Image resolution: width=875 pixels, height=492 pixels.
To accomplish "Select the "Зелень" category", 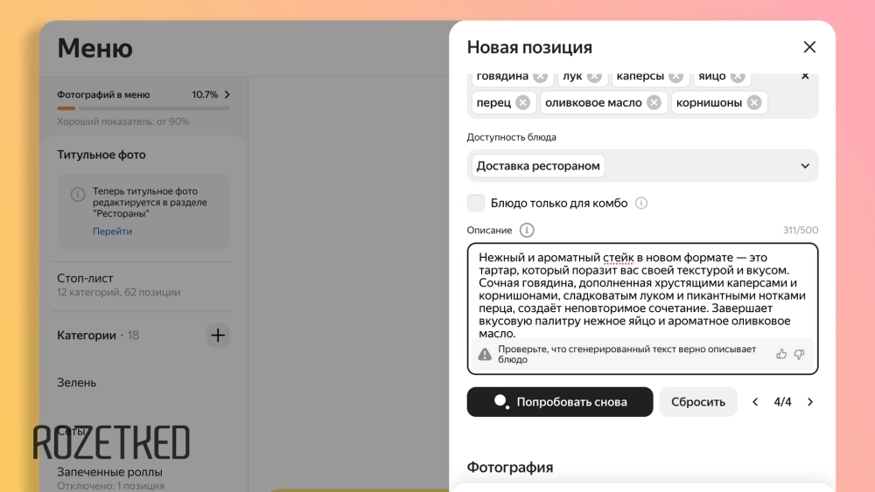I will pyautogui.click(x=77, y=382).
